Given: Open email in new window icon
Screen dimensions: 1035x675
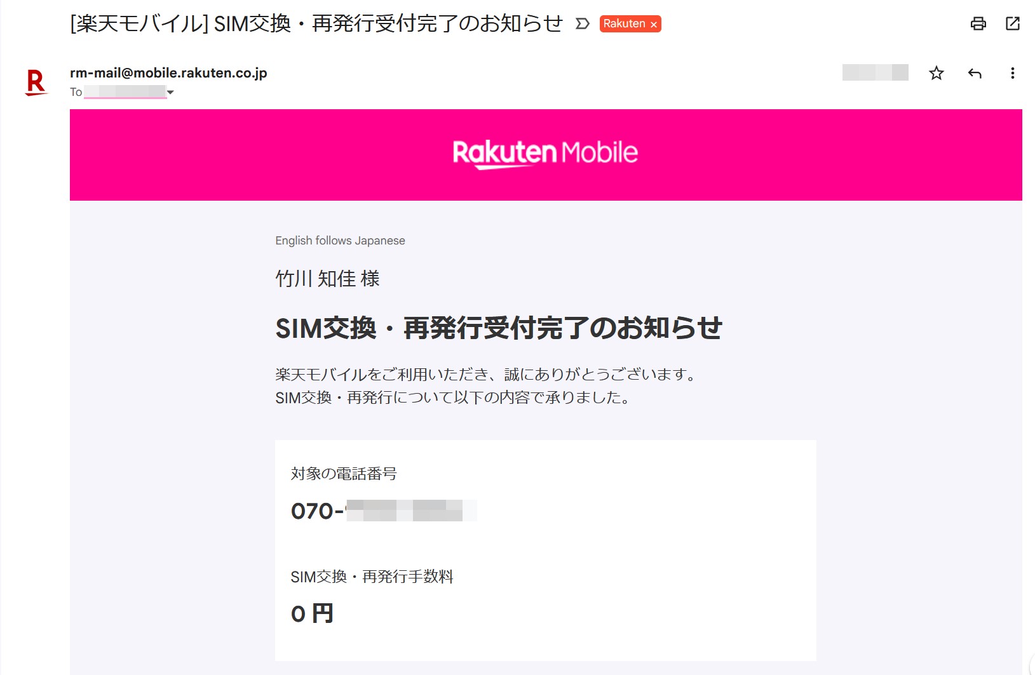Looking at the screenshot, I should (x=1013, y=23).
